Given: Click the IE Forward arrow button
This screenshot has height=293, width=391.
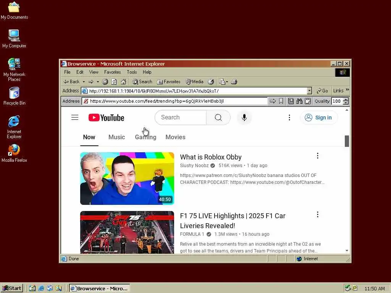Looking at the screenshot, I should click(91, 82).
